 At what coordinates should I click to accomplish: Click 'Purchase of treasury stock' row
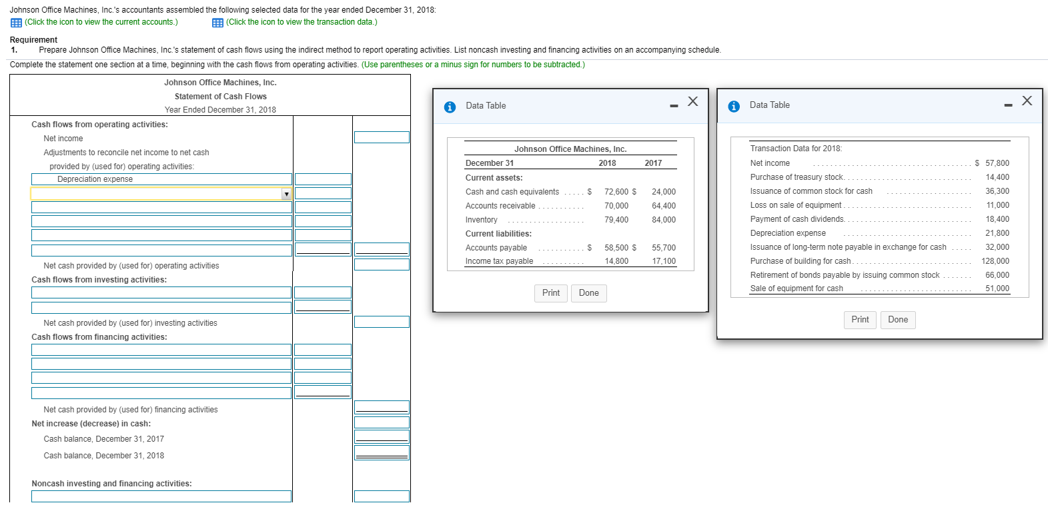pyautogui.click(x=879, y=177)
